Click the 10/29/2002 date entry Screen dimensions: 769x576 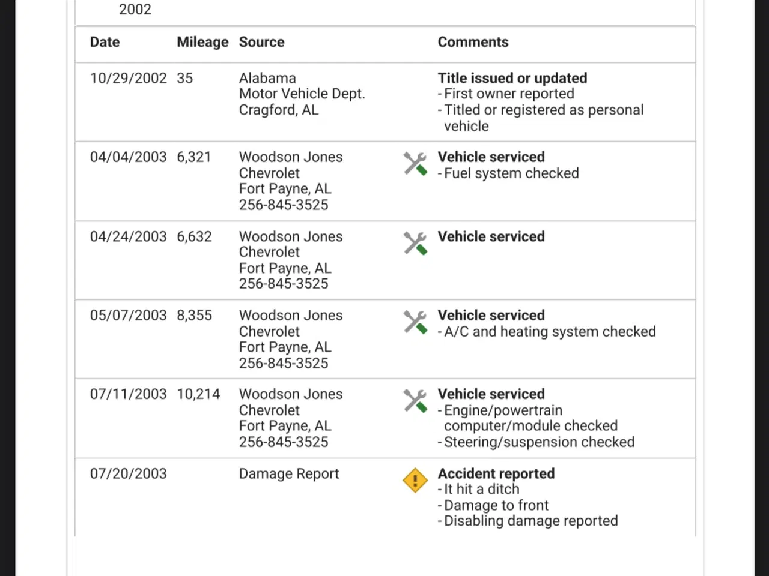click(128, 78)
